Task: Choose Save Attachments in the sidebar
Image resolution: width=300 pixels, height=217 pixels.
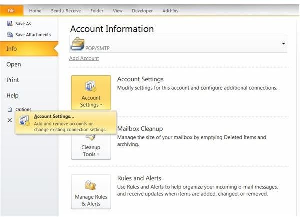Action: click(33, 35)
